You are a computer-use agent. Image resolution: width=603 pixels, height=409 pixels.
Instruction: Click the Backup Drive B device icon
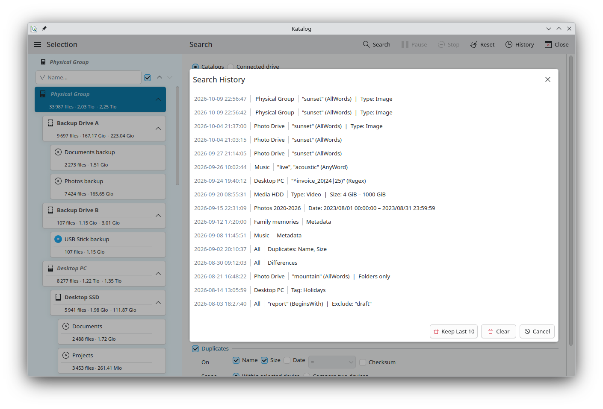50,210
